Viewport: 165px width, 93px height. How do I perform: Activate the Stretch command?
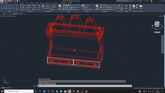pos(22,9)
